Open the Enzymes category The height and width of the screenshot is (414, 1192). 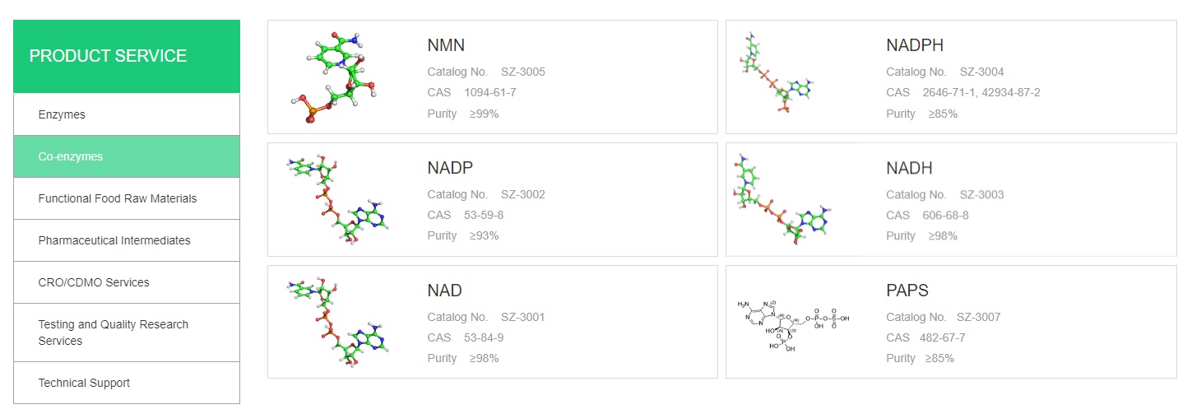coord(62,114)
